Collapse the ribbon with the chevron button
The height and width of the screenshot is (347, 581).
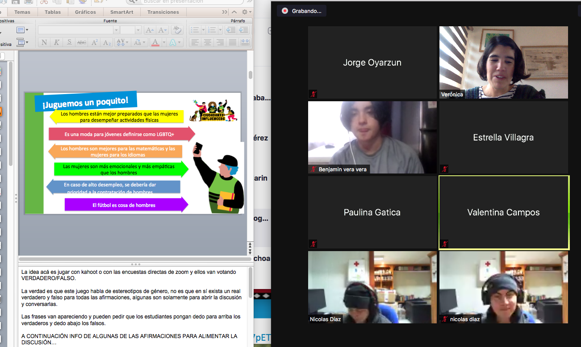coord(234,12)
